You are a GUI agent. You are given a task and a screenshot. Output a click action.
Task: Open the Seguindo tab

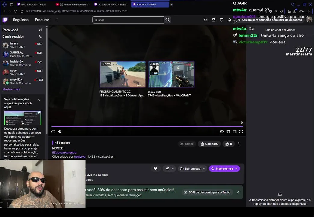(21, 20)
